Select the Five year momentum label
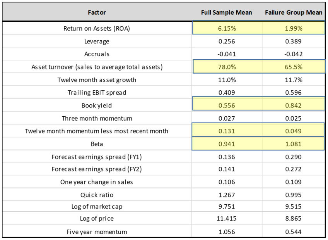The width and height of the screenshot is (328, 240). (97, 232)
